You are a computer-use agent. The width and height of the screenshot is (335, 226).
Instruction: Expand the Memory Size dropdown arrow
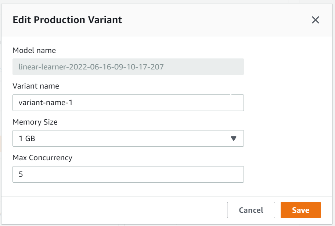[x=234, y=139]
